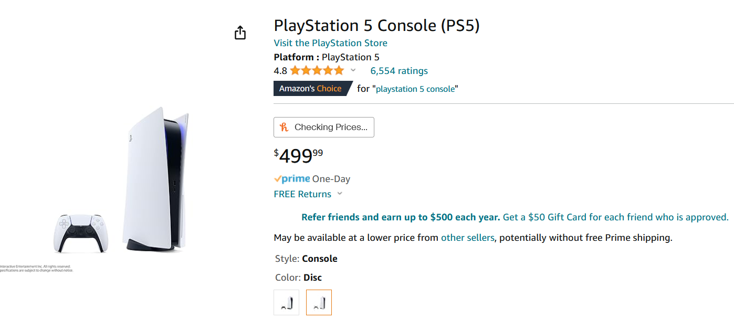The width and height of the screenshot is (734, 330).
Task: Click the share icon beside the product image
Action: click(x=240, y=33)
